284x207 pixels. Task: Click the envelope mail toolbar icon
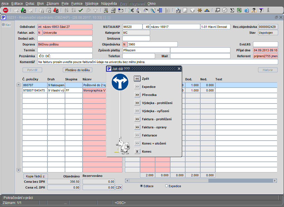121,10
